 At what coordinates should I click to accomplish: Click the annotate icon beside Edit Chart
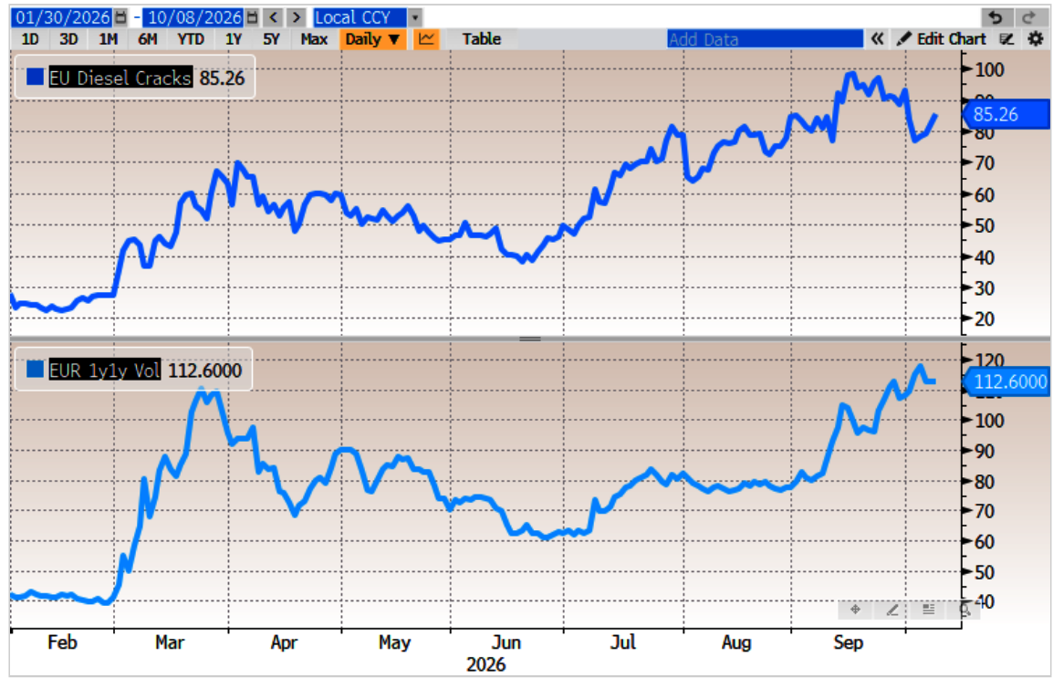1006,39
